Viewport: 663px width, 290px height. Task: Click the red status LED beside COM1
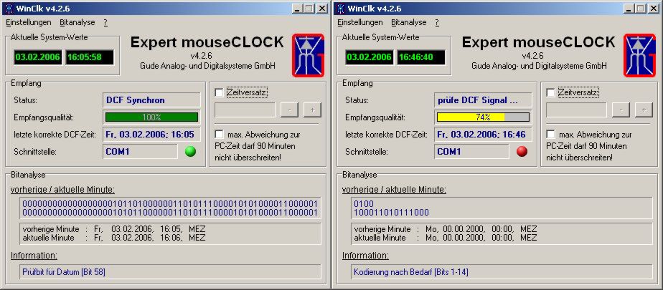(522, 152)
